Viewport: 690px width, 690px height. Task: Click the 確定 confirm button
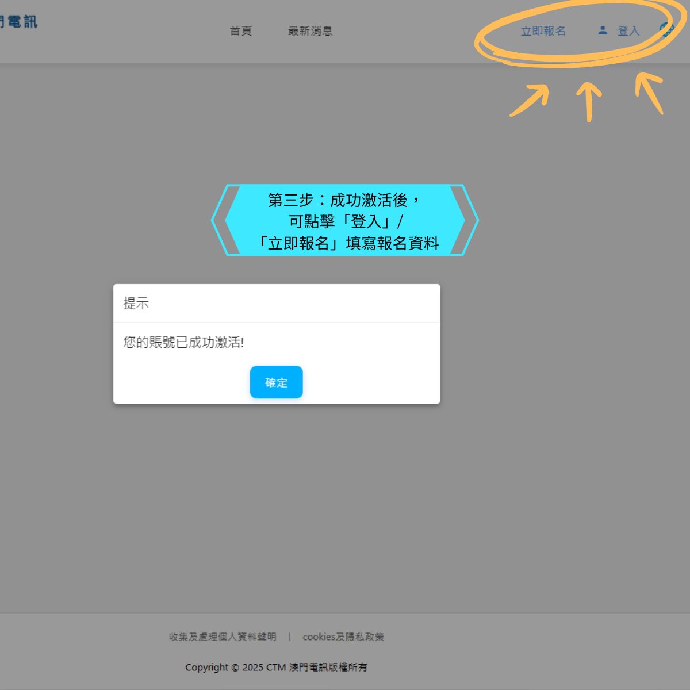(x=276, y=382)
